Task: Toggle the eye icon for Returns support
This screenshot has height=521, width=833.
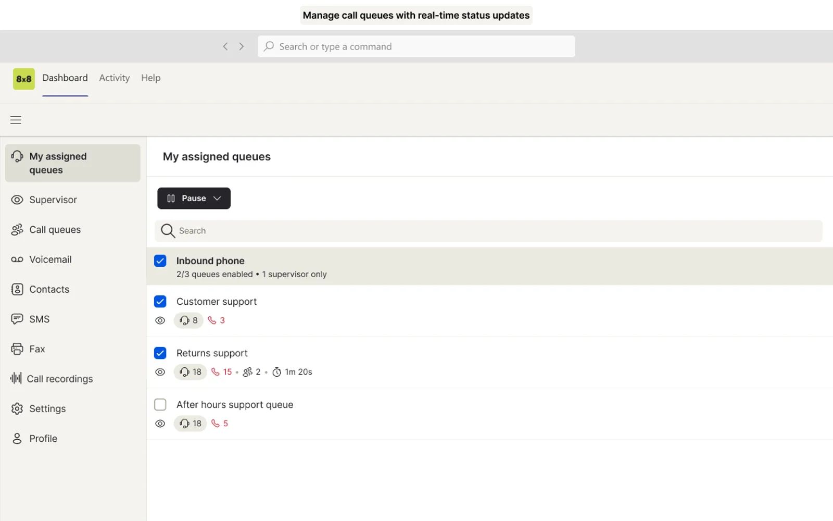Action: point(160,372)
